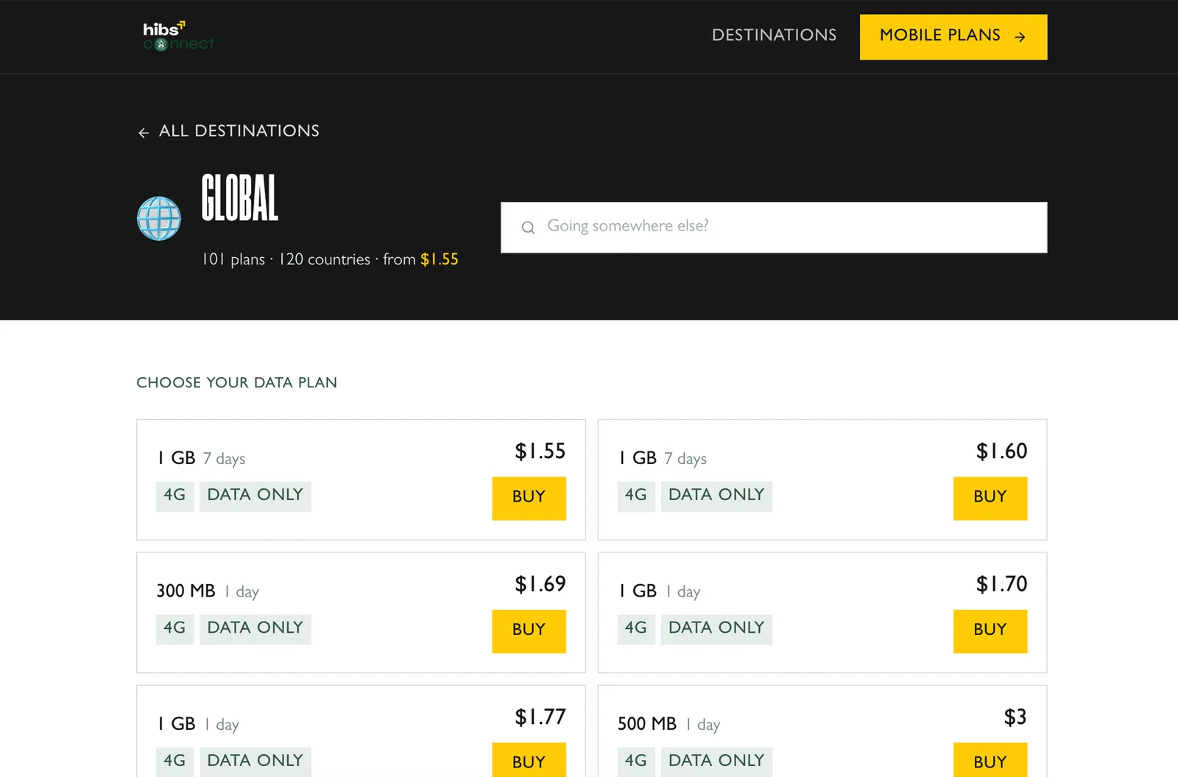1178x777 pixels.
Task: Click DATA ONLY tag on $1.77 plan
Action: coord(255,762)
